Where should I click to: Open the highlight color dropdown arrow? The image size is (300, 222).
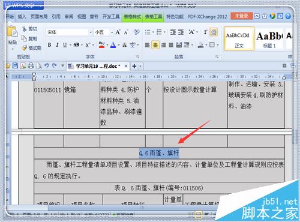click(x=107, y=45)
